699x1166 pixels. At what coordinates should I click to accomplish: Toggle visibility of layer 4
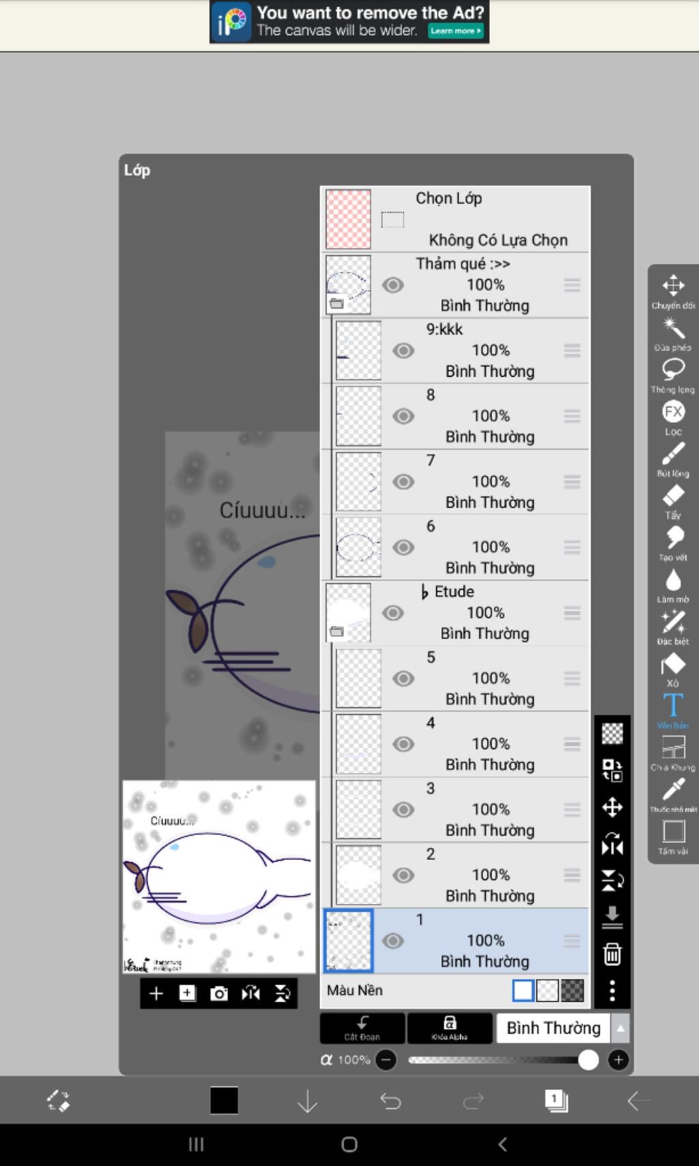click(403, 743)
